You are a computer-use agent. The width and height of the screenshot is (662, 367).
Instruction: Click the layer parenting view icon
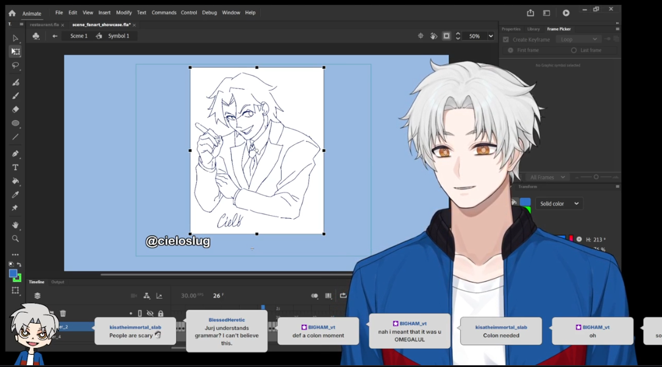coord(146,296)
